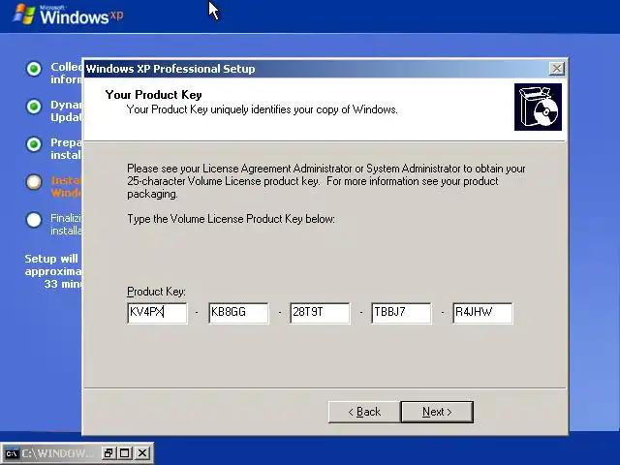Image resolution: width=620 pixels, height=465 pixels.
Task: Click the fifth key field R4JHW
Action: [x=482, y=313]
